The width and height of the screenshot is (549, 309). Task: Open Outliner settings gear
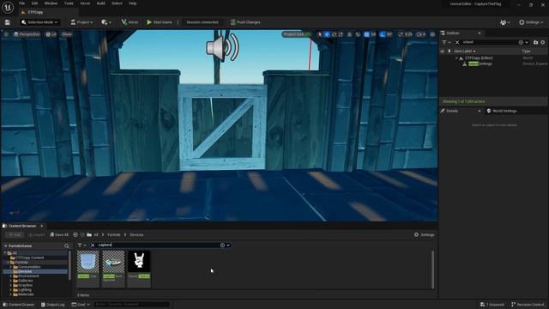543,42
